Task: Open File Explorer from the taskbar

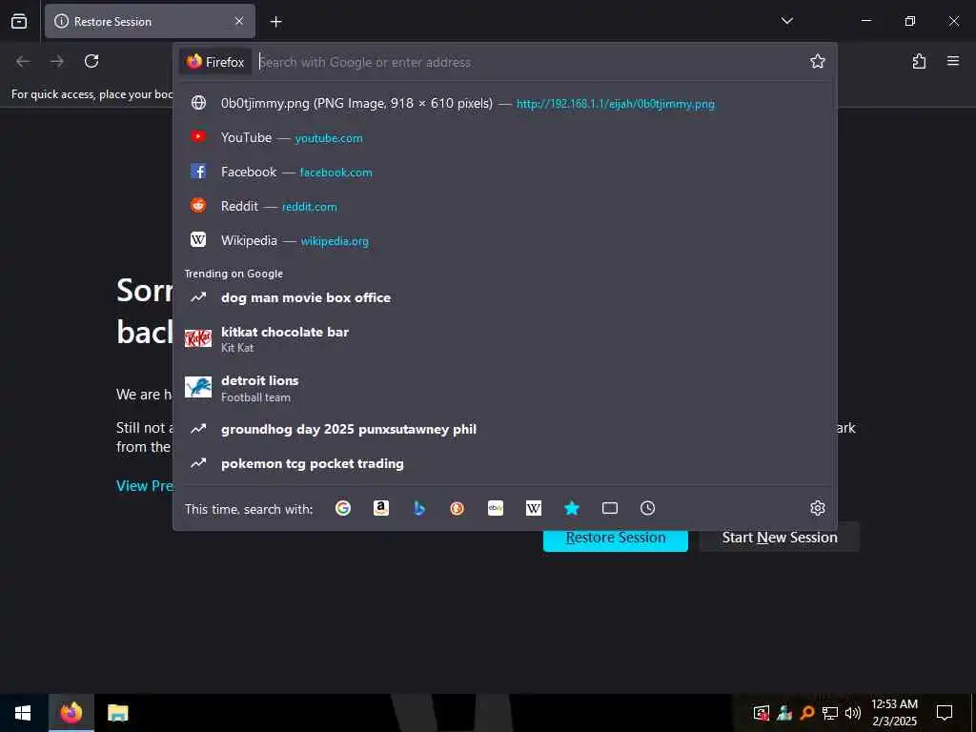Action: [117, 713]
